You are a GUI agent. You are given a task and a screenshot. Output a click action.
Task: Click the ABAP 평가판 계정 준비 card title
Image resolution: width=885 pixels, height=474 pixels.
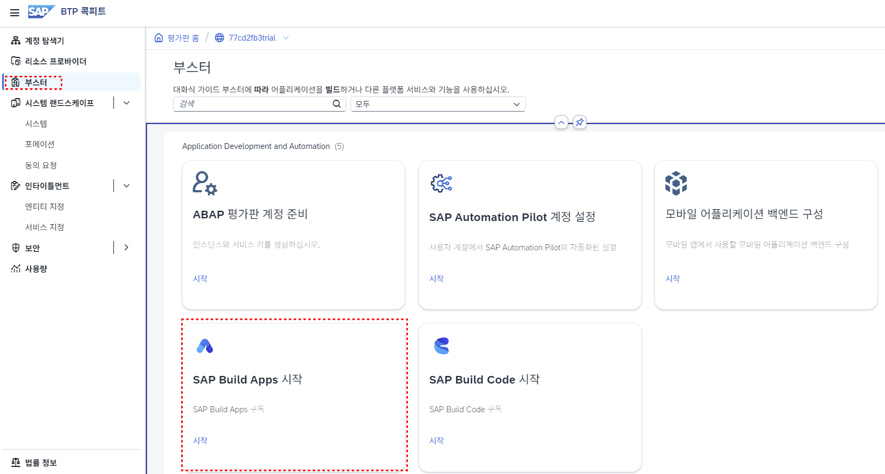[250, 214]
